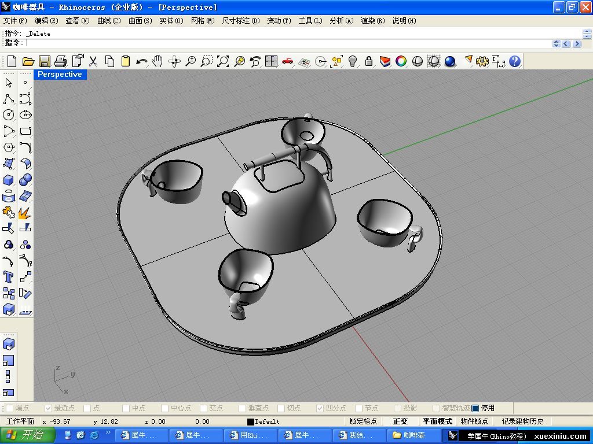
Task: Open the 咖啡壶 folder taskbar item
Action: pyautogui.click(x=413, y=435)
